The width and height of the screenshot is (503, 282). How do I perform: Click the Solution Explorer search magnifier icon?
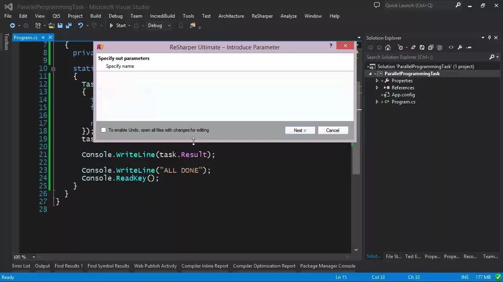click(492, 57)
